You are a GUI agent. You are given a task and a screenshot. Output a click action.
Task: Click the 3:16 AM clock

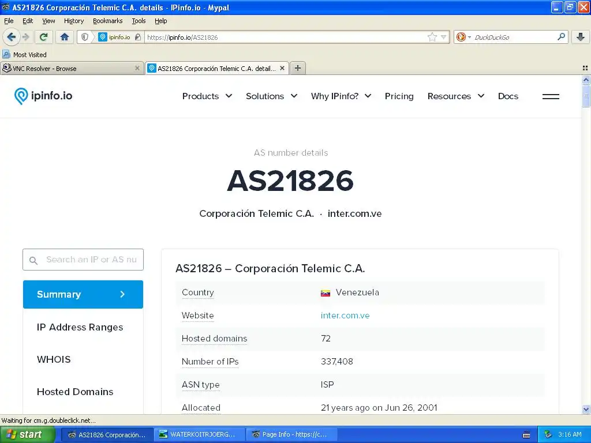point(570,434)
